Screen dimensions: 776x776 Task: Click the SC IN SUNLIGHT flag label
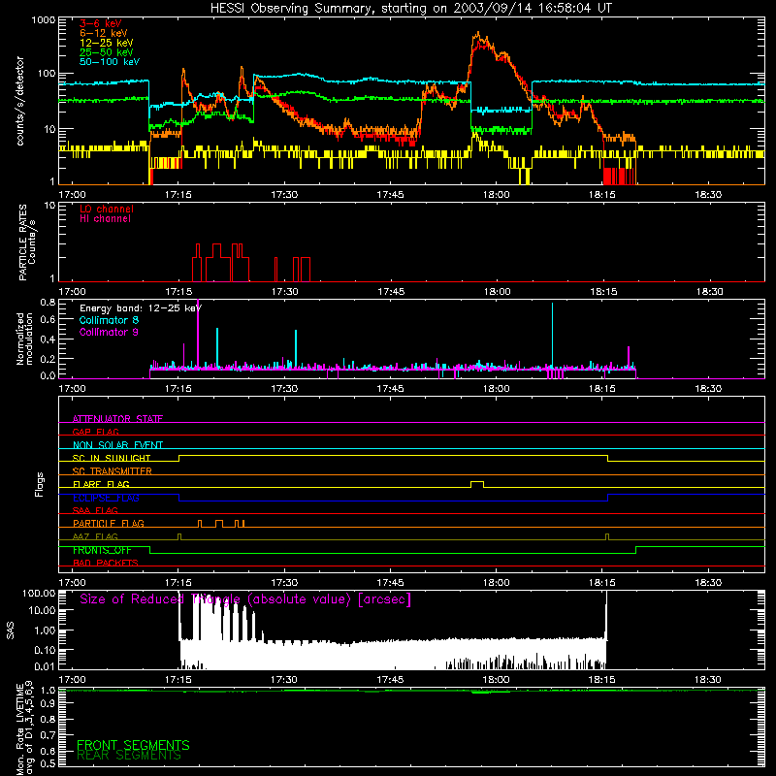tap(112, 458)
